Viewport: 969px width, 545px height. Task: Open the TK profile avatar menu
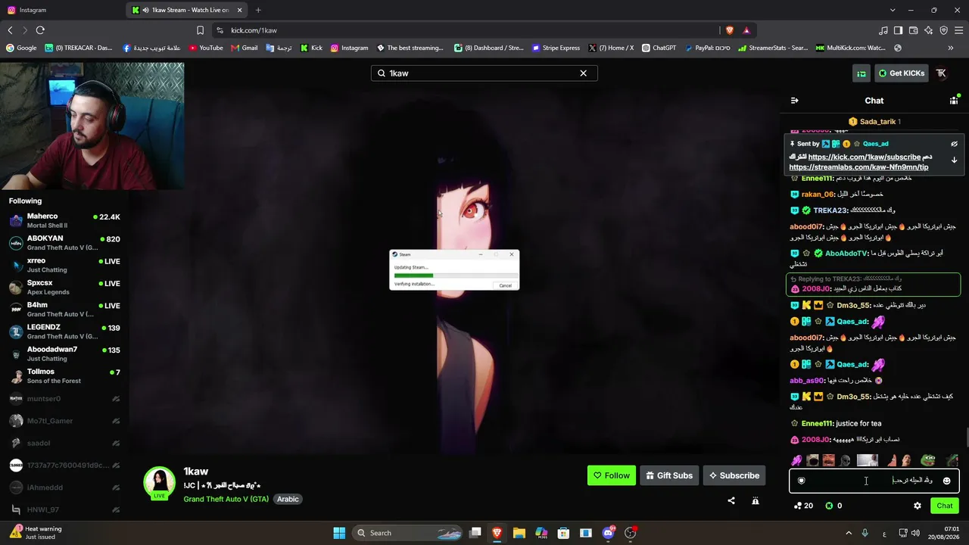tap(941, 73)
